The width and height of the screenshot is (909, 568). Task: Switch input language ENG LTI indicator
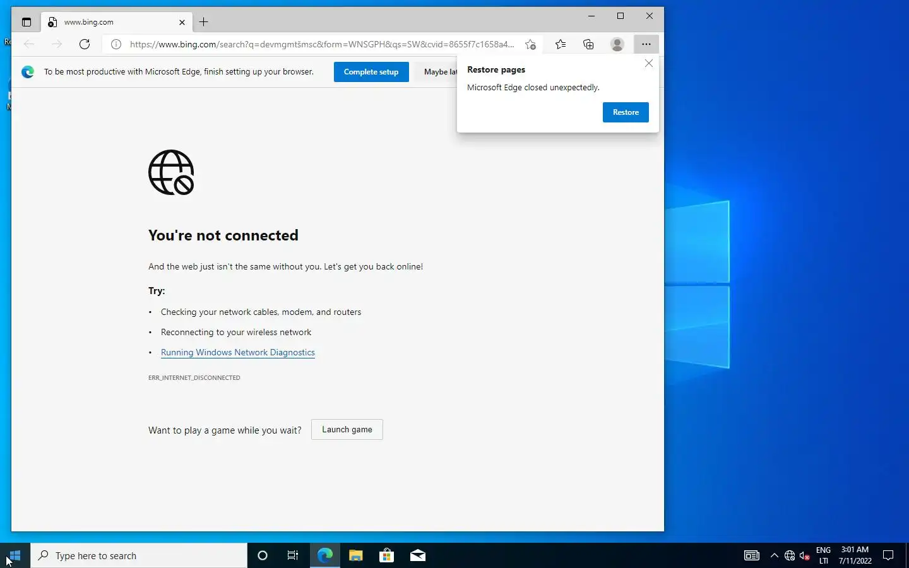pyautogui.click(x=823, y=555)
